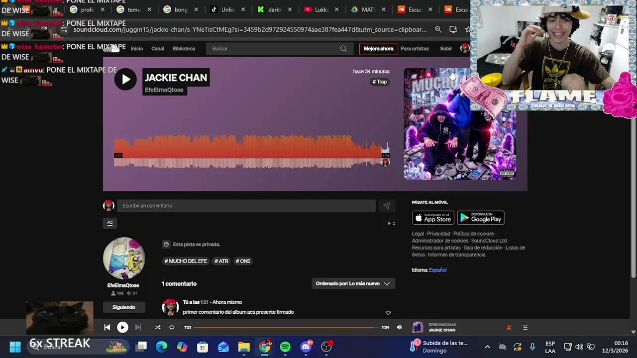Skip to previous track in player bar
This screenshot has height=358, width=637.
click(107, 327)
